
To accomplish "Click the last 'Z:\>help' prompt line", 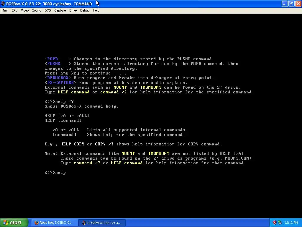I will pos(55,173).
